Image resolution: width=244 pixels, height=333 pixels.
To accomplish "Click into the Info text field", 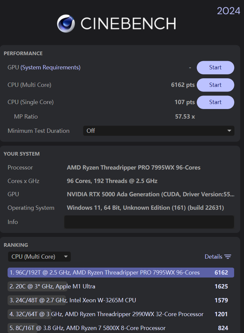I will [149, 222].
